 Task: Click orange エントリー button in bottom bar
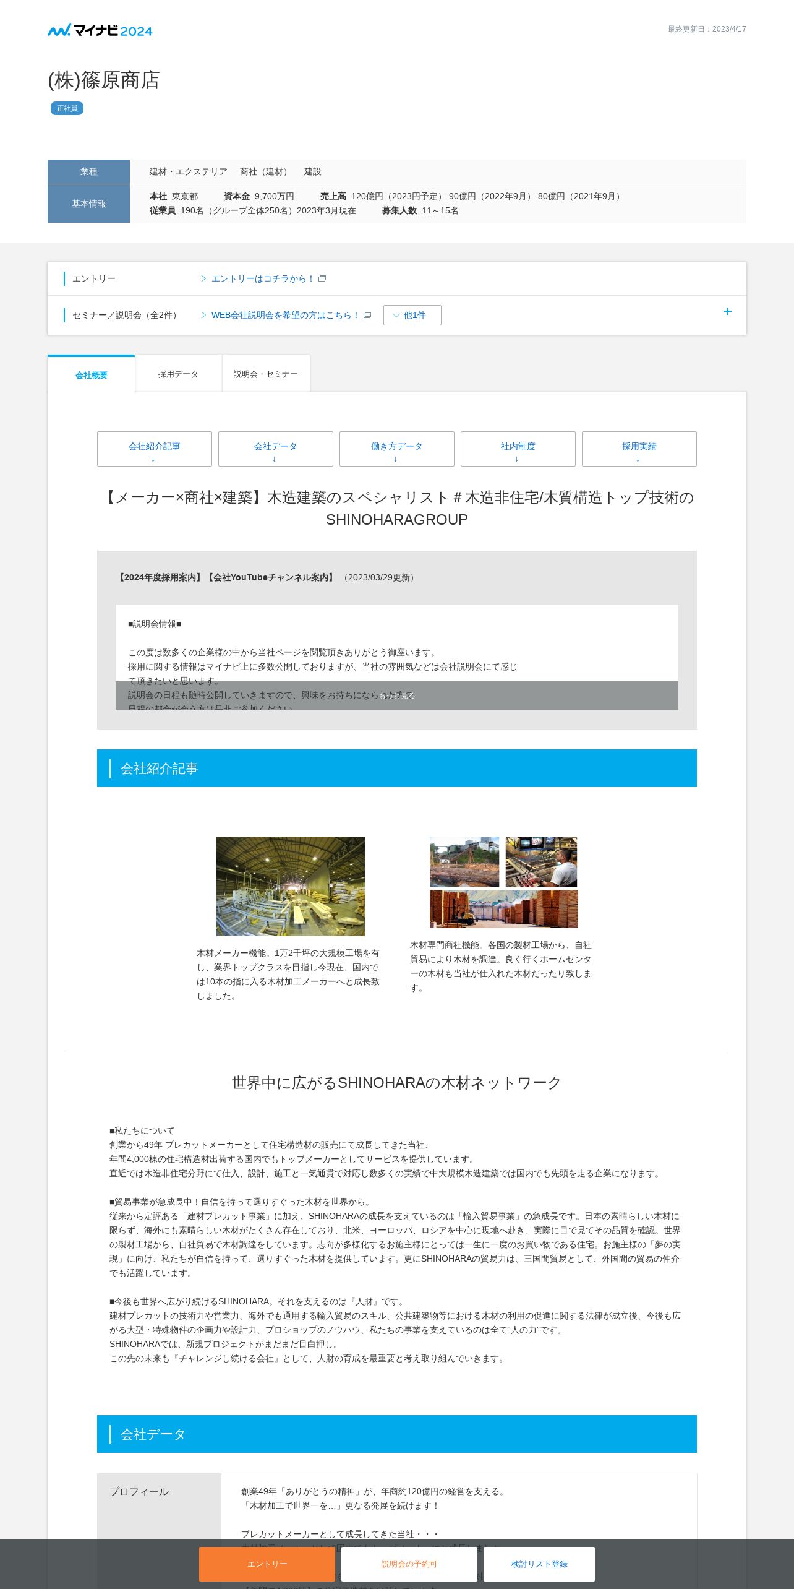267,1564
